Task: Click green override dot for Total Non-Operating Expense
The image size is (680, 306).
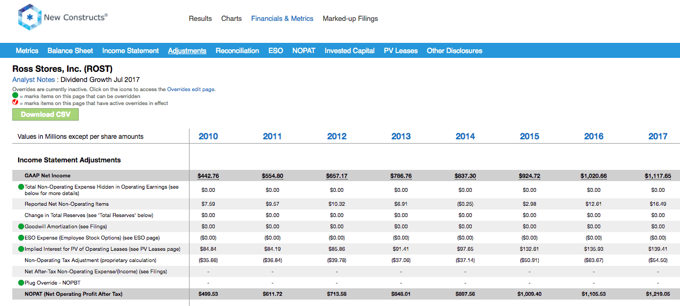Action: pyautogui.click(x=21, y=187)
